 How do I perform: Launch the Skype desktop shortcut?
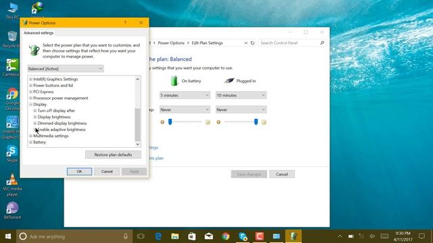tap(12, 154)
